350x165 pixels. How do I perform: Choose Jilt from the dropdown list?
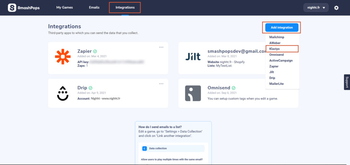coord(271,72)
